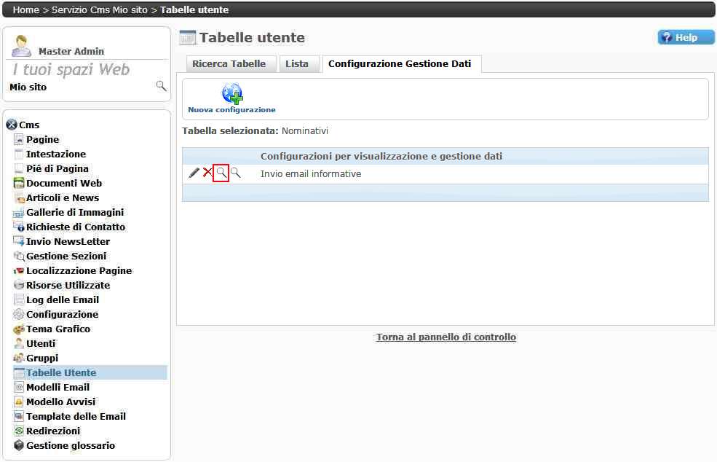Select the Configurazione Gestione Dati tab

400,64
